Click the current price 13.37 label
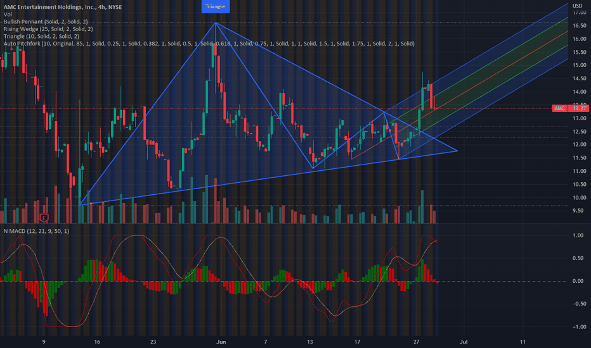The height and width of the screenshot is (348, 591). [x=578, y=108]
